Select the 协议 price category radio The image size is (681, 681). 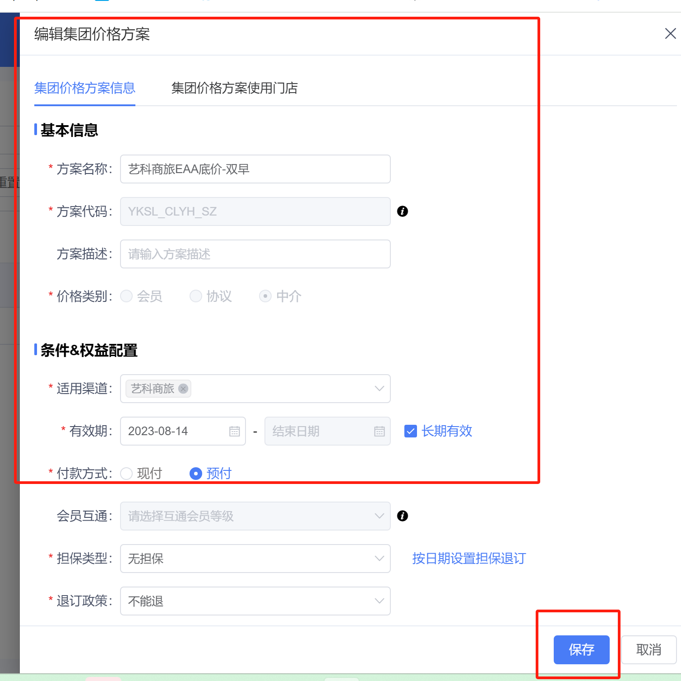pyautogui.click(x=195, y=296)
